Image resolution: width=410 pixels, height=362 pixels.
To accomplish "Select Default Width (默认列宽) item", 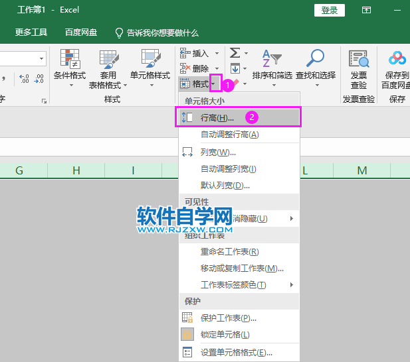I will (239, 186).
